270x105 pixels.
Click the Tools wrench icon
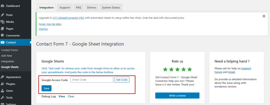pyautogui.click(x=2, y=97)
